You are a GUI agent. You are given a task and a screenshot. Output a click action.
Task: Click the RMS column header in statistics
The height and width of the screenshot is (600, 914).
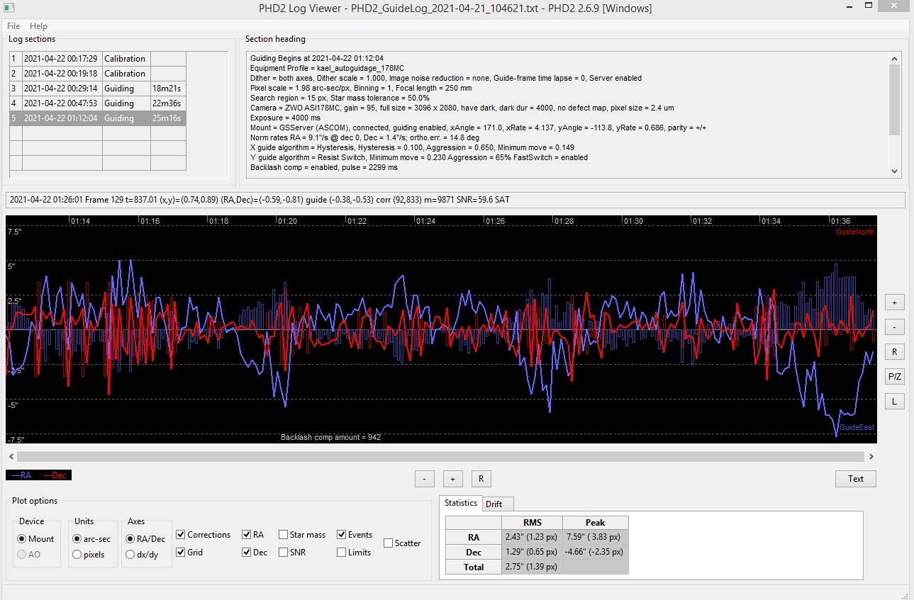(x=532, y=523)
